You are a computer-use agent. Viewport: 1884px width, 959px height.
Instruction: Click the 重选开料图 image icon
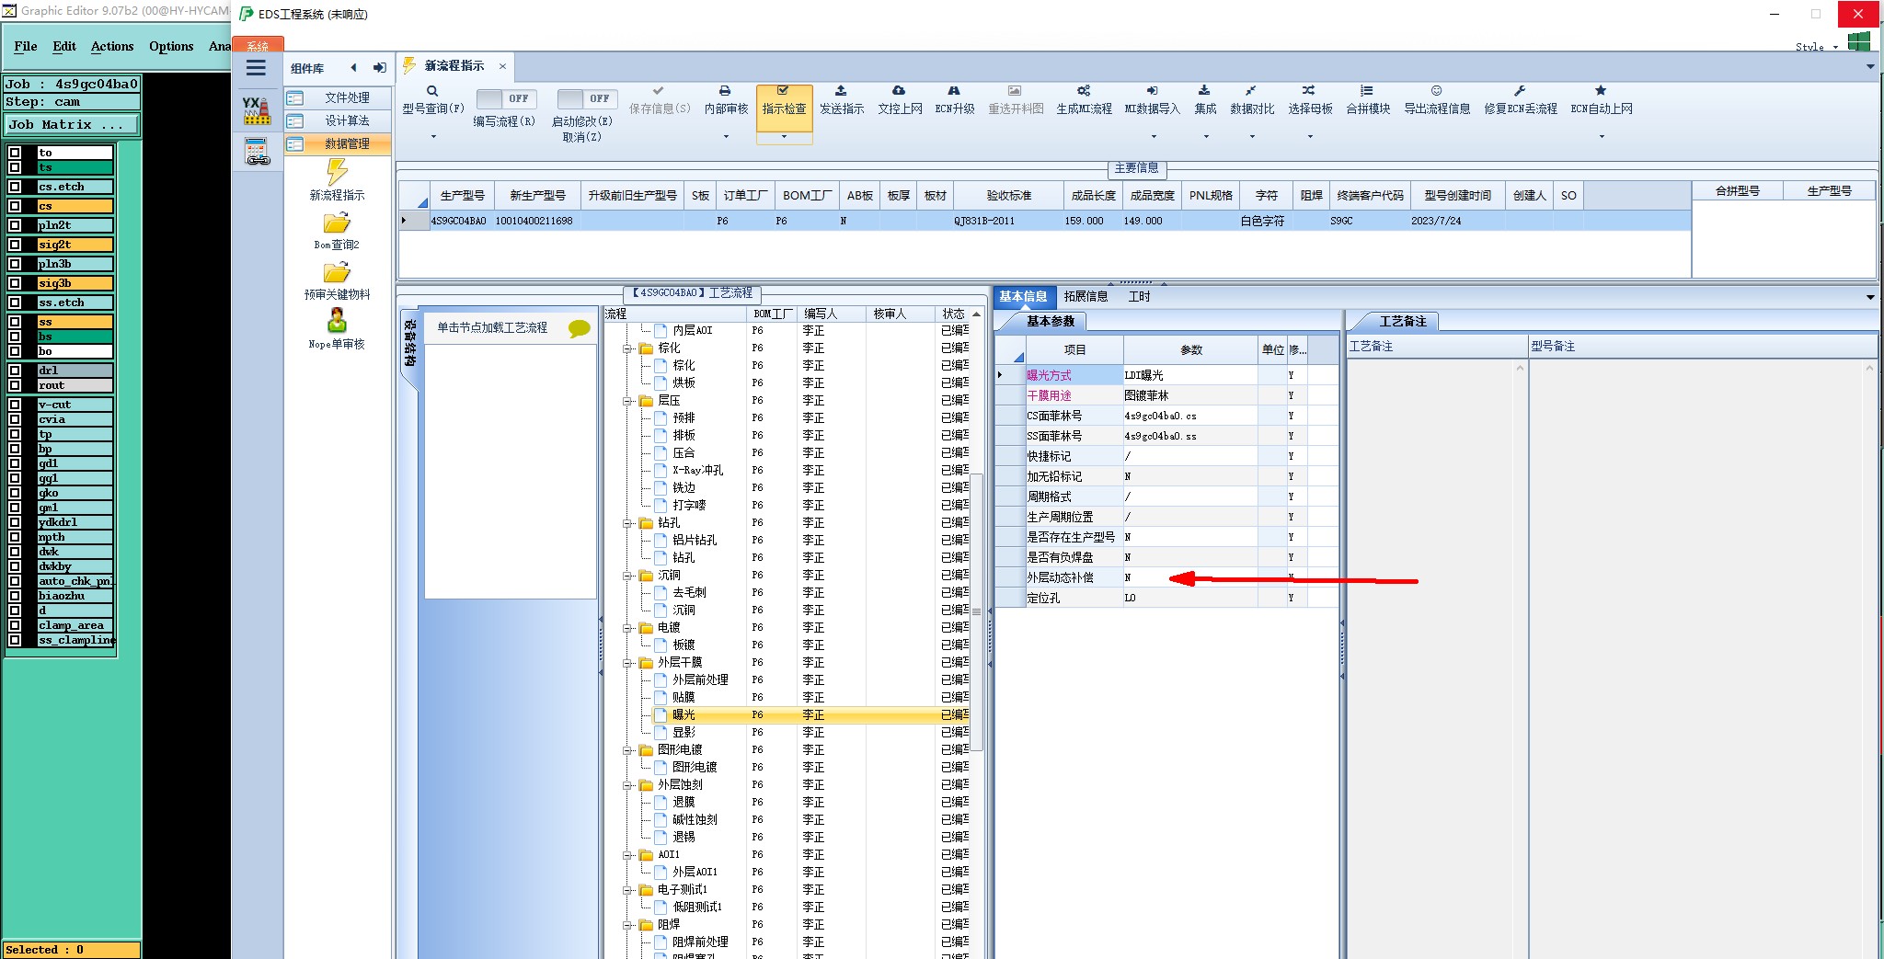click(x=1015, y=91)
